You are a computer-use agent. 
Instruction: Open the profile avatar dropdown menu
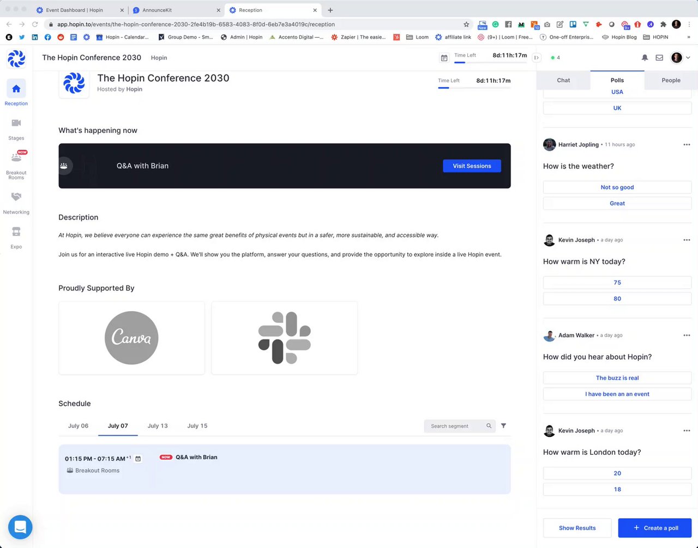point(681,58)
